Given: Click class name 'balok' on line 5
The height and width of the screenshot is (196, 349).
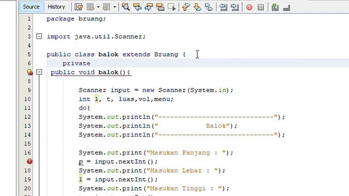Looking at the screenshot, I should click(x=108, y=54).
